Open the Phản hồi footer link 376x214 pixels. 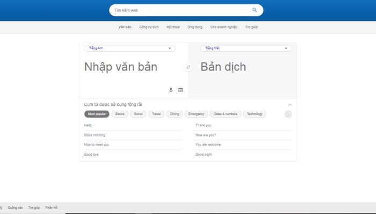[52, 208]
